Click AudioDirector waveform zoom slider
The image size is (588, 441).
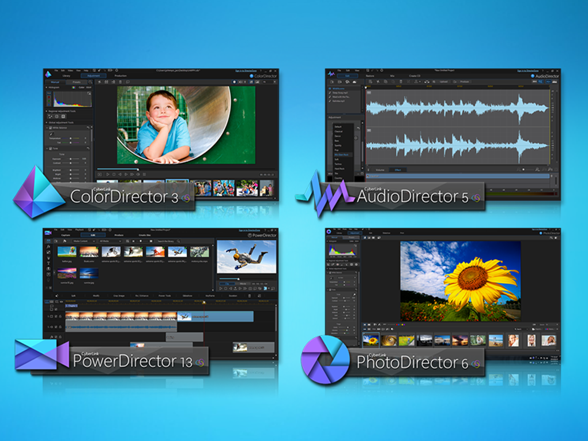[x=528, y=170]
